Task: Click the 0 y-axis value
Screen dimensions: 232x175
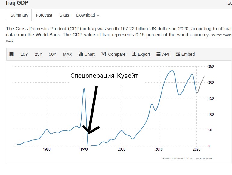Action: [x=209, y=146]
